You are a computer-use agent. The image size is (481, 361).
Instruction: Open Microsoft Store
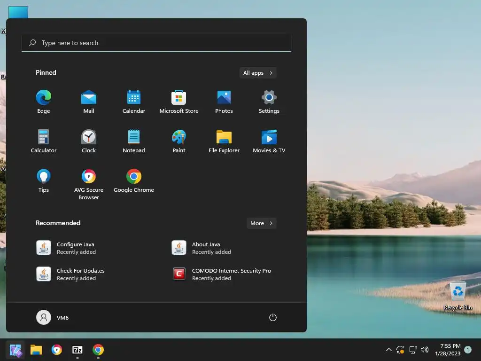(179, 102)
